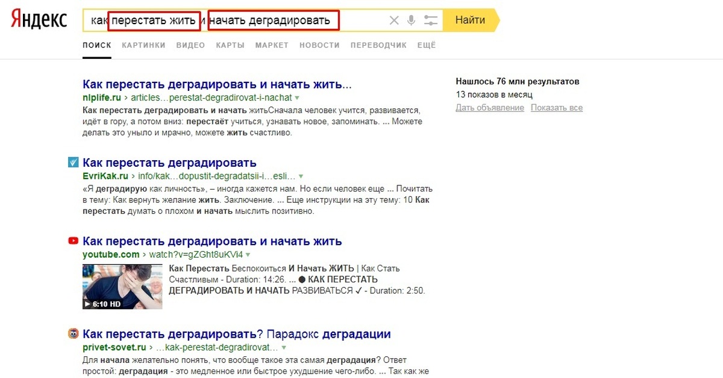Click the Показать все link
Viewport: 723px width, 378px height.
(x=557, y=108)
